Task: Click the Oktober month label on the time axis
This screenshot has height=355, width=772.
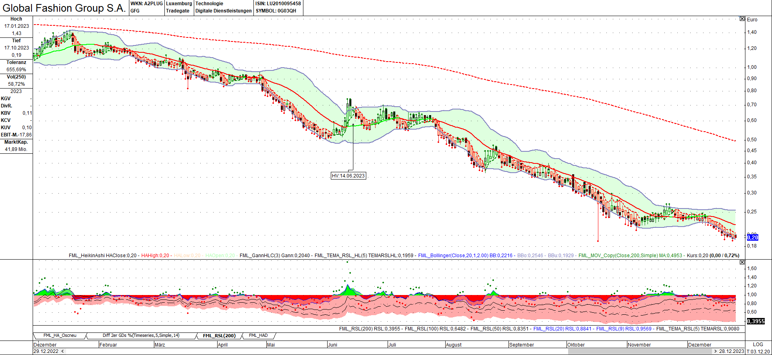Action: (576, 345)
